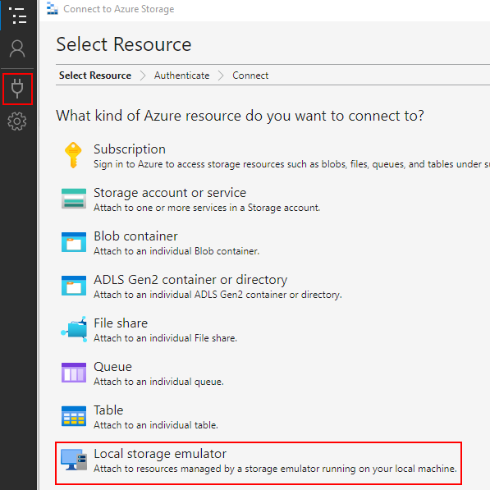Click the Connect to Azure Storage title icon
This screenshot has height=490, width=490.
pos(53,8)
